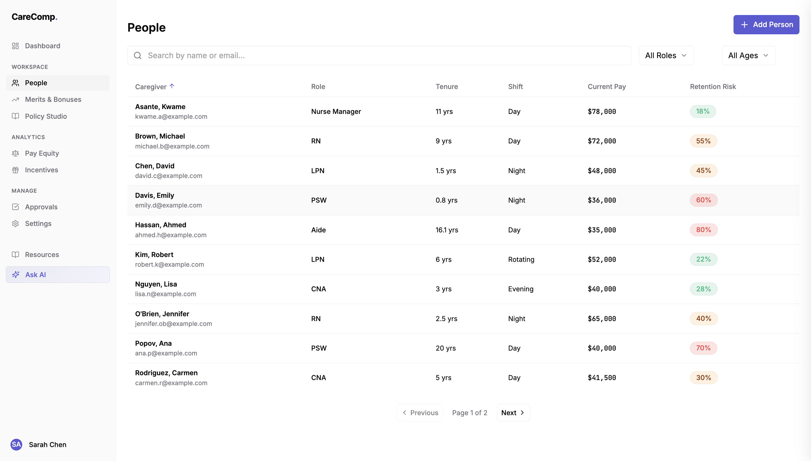
Task: Click the $78,000 pay value
Action: [602, 111]
